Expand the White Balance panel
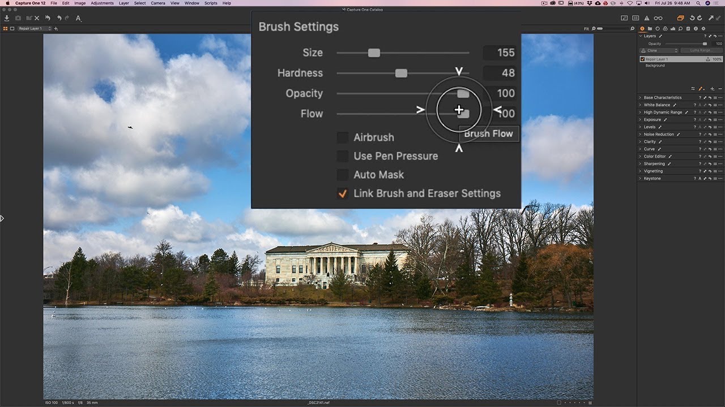 tap(641, 105)
